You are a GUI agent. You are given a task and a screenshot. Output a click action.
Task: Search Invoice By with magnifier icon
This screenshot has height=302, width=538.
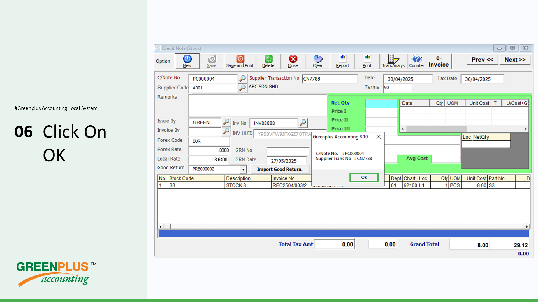pos(226,131)
